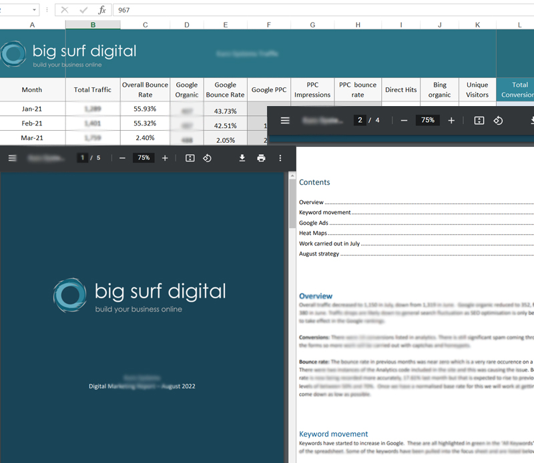534x463 pixels.
Task: Click the 75% zoom field in 4-page viewer
Action: coord(427,120)
